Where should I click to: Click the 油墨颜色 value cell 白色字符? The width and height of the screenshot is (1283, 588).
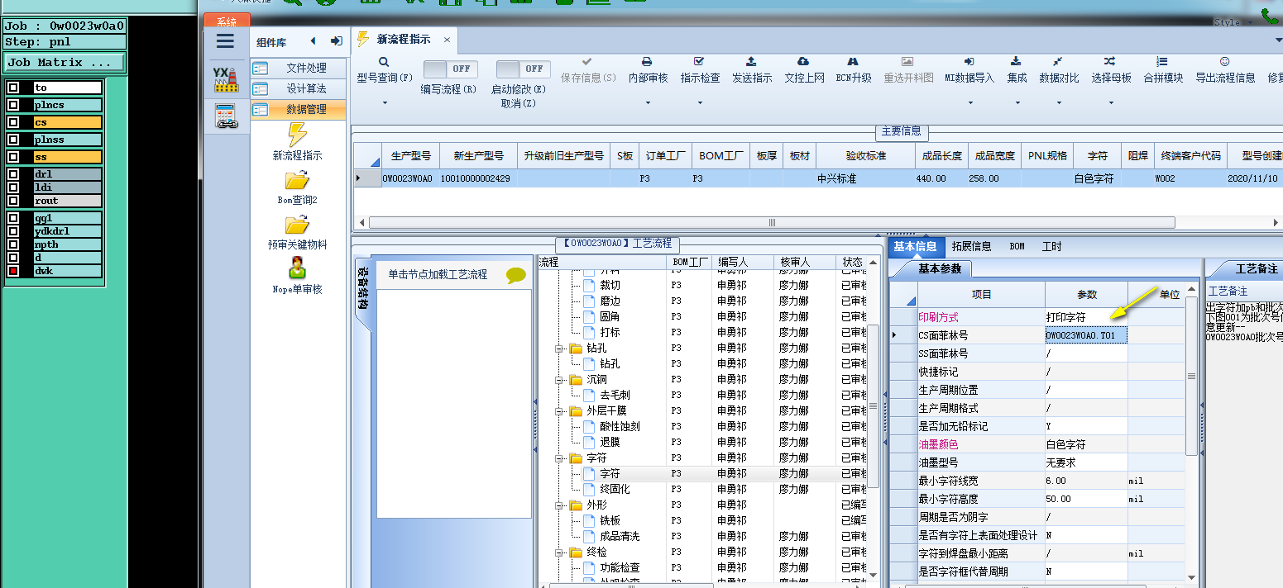coord(1085,444)
